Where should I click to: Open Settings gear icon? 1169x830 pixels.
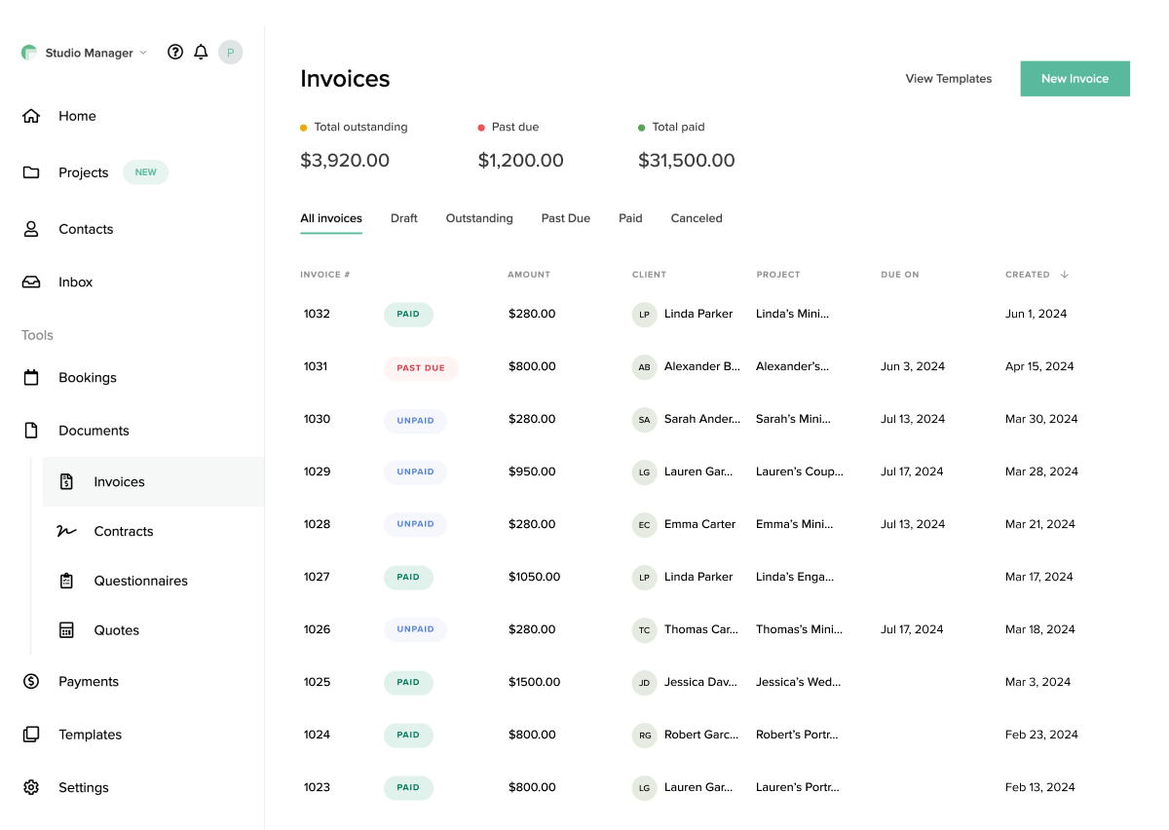pyautogui.click(x=31, y=787)
